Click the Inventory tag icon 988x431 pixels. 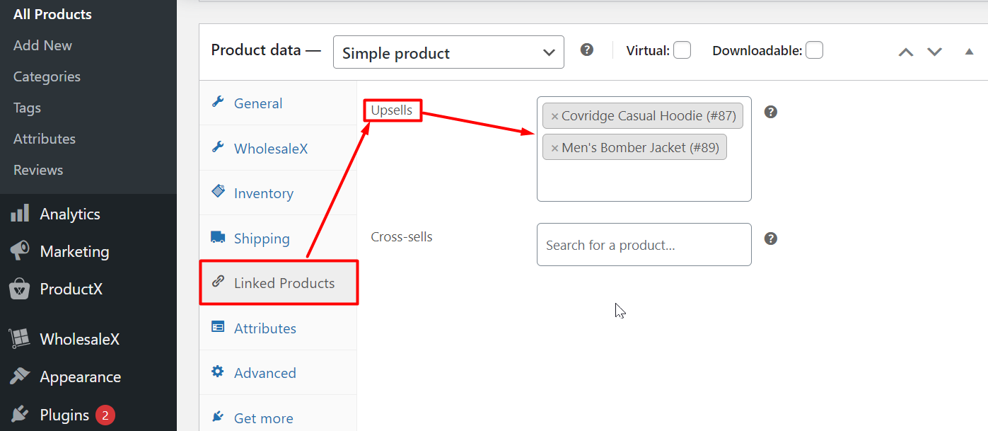point(219,192)
